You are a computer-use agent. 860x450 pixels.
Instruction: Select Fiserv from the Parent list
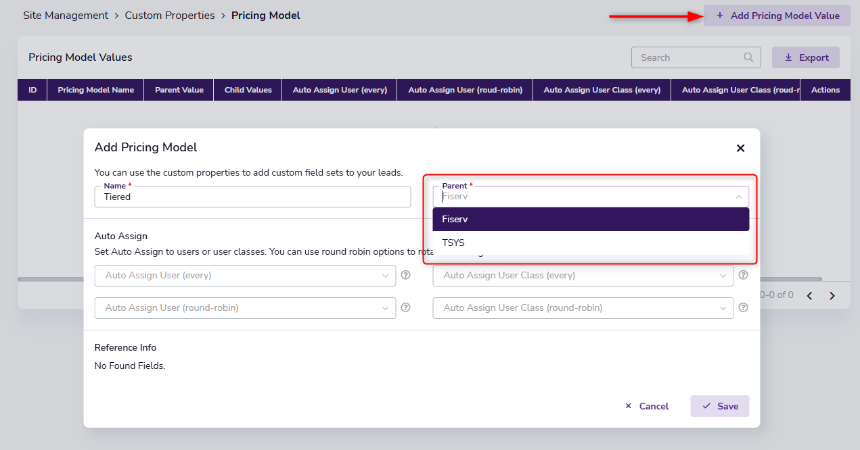(591, 219)
